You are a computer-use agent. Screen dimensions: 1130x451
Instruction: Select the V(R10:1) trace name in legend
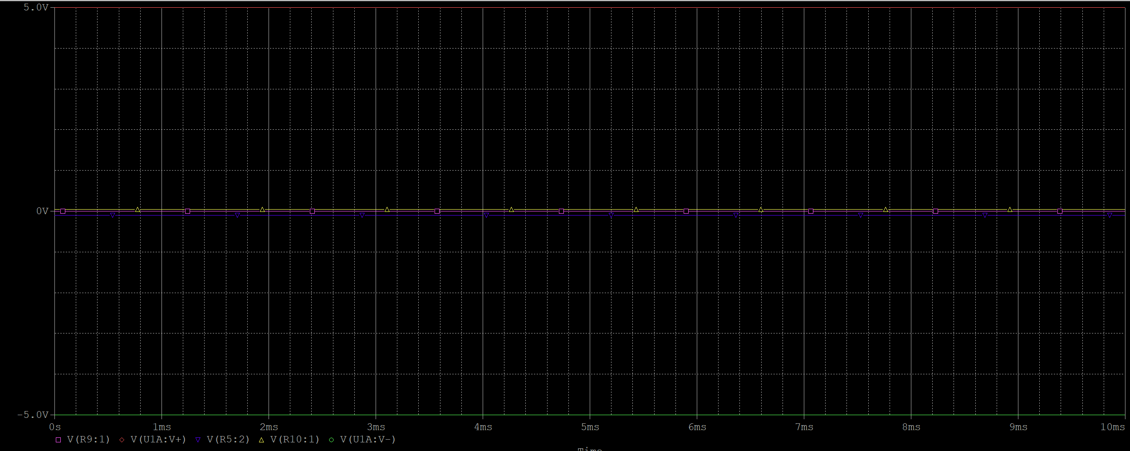pyautogui.click(x=295, y=439)
